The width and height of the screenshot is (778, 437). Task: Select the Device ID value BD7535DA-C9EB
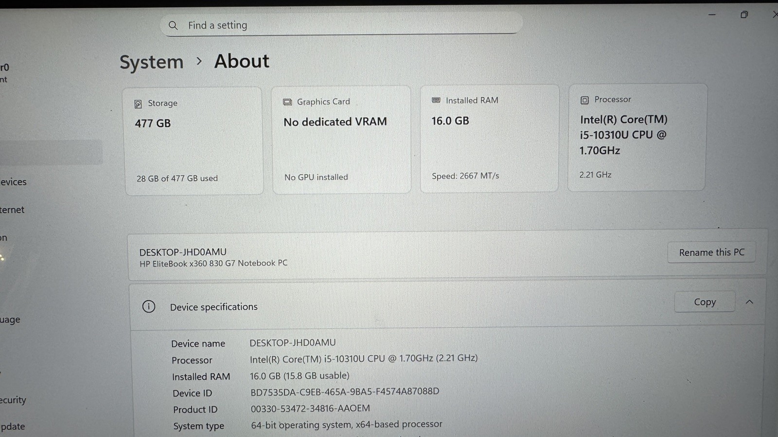click(345, 391)
